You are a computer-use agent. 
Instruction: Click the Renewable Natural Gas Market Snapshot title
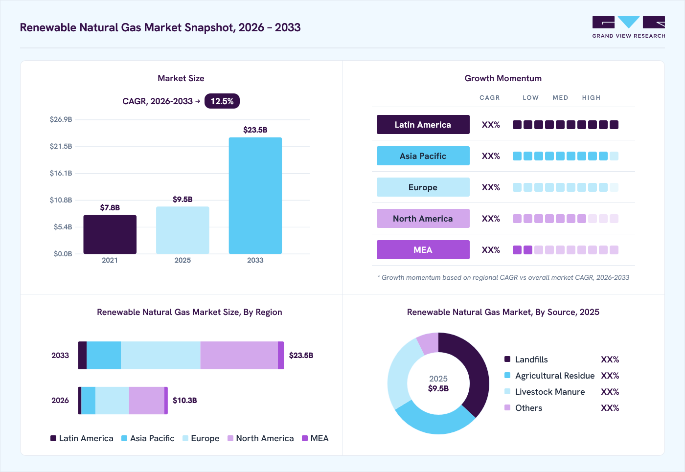[x=160, y=27]
